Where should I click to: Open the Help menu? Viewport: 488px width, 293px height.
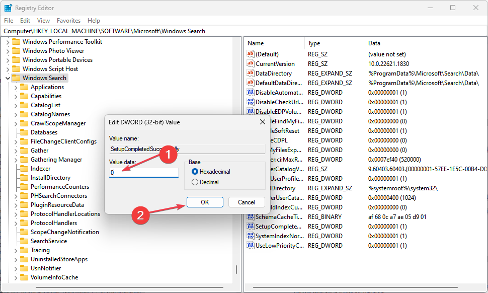94,21
